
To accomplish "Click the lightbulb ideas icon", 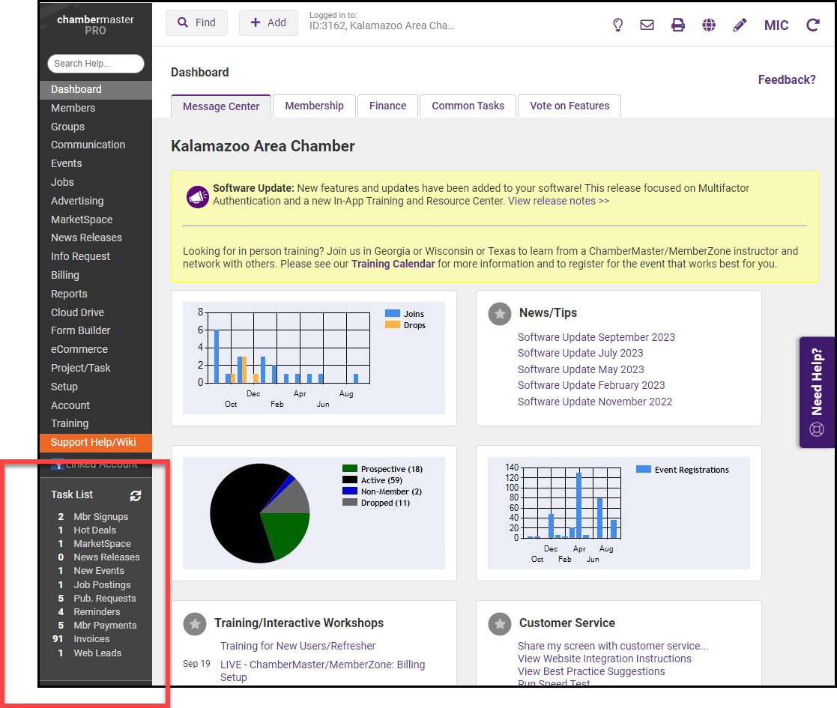I will 618,25.
